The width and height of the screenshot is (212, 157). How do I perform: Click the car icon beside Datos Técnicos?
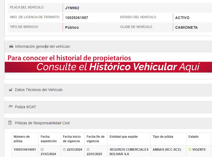(x=11, y=90)
